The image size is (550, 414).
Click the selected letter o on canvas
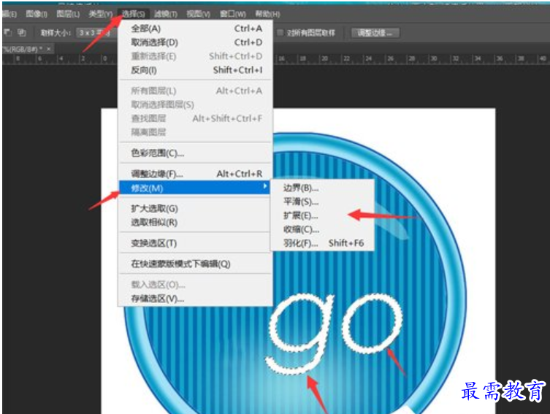(372, 324)
